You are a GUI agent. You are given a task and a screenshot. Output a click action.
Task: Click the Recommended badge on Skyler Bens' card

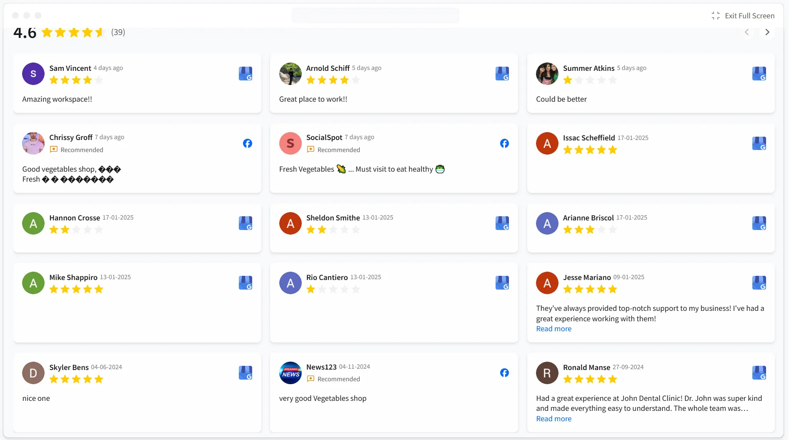tap(77, 379)
